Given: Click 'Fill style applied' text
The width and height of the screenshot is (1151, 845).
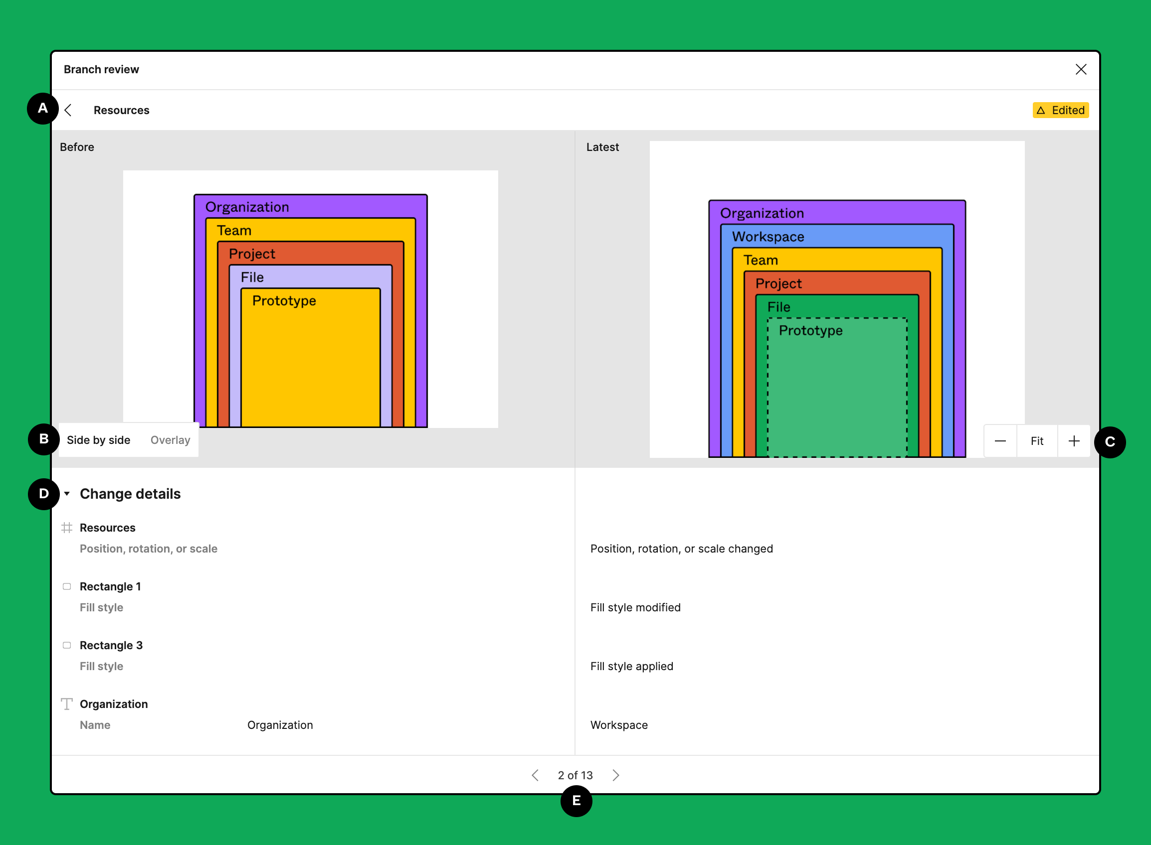Looking at the screenshot, I should (631, 666).
